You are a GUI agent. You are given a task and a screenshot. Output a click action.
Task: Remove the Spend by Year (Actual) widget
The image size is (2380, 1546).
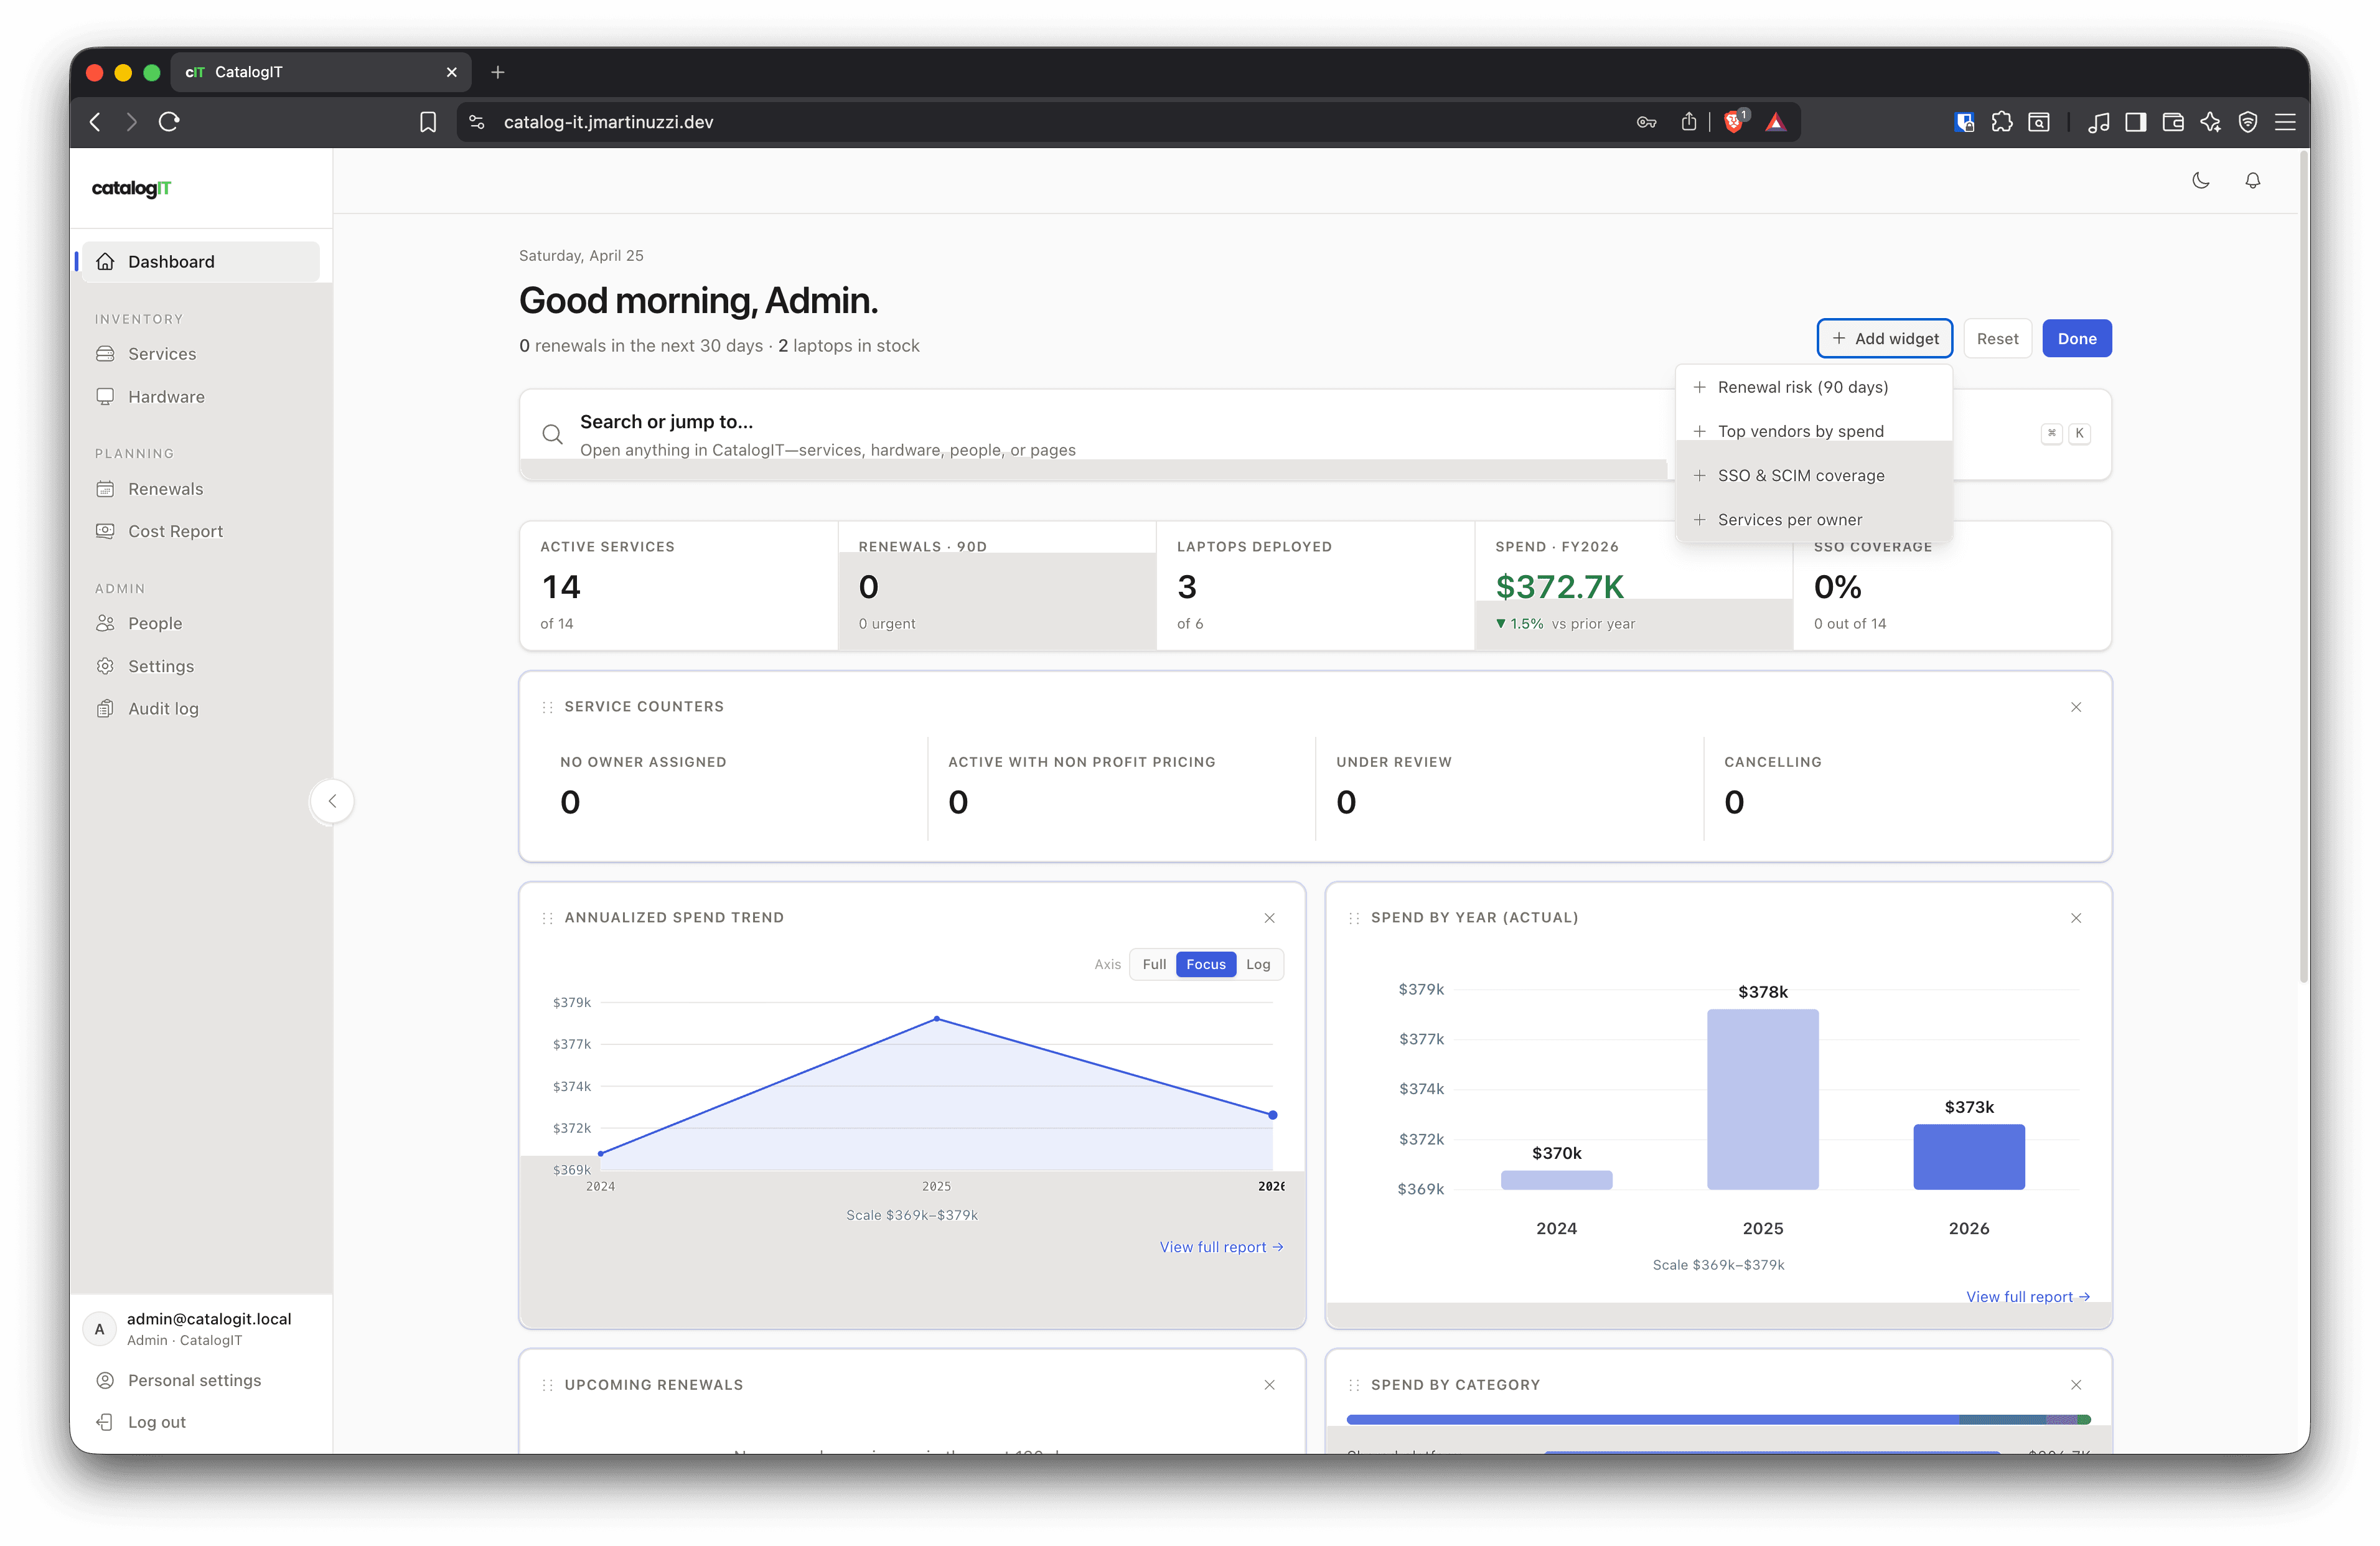click(x=2076, y=918)
